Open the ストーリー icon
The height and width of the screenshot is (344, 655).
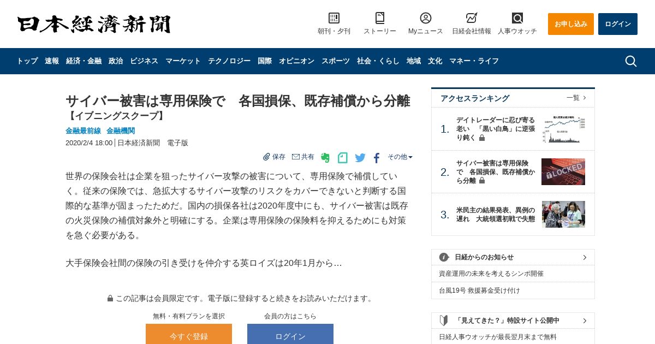tap(380, 18)
